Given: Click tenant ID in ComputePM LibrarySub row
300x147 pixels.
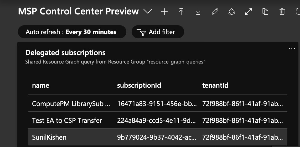Looking at the screenshot, I should (243, 104).
